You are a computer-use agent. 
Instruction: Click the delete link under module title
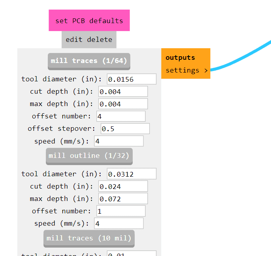point(100,39)
